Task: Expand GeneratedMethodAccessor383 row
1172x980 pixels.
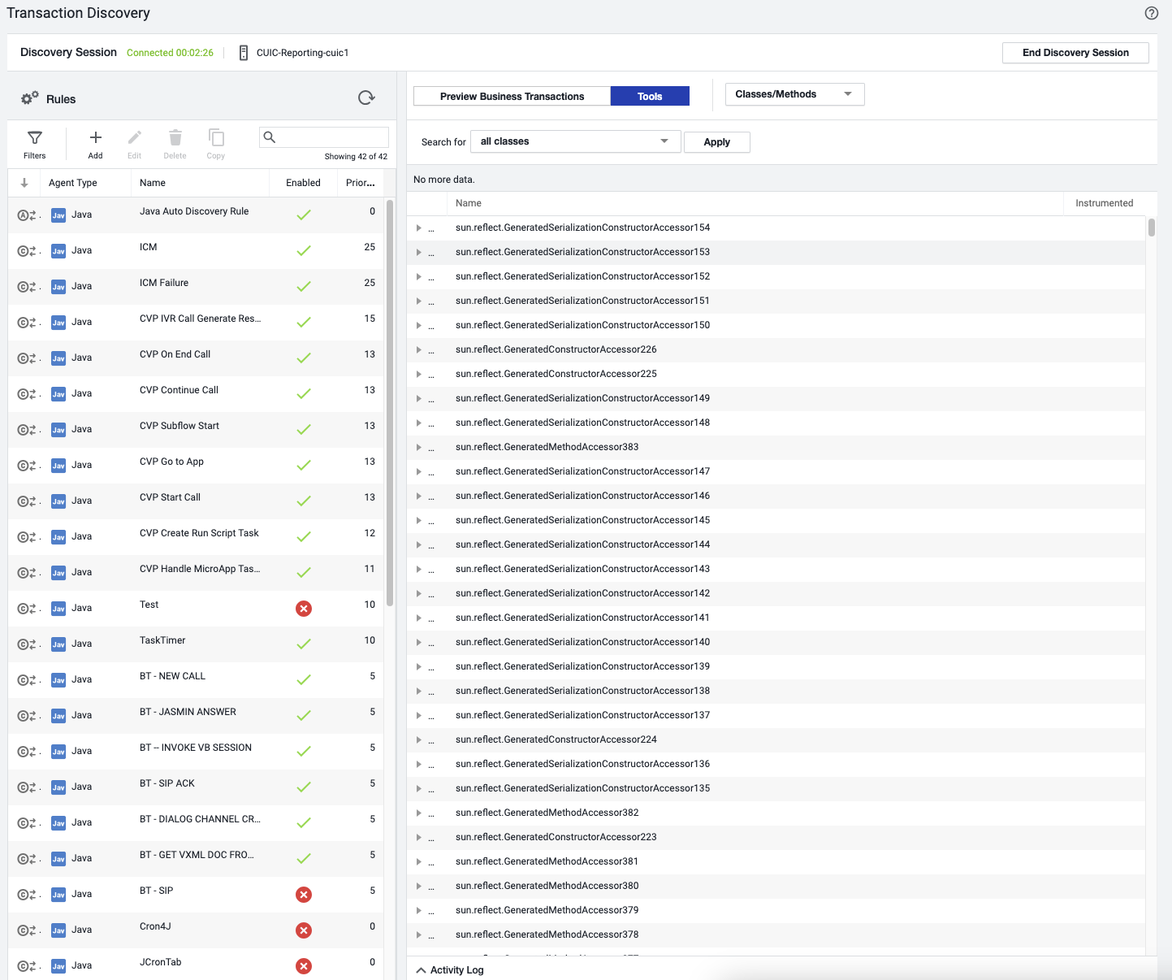Action: pyautogui.click(x=419, y=448)
